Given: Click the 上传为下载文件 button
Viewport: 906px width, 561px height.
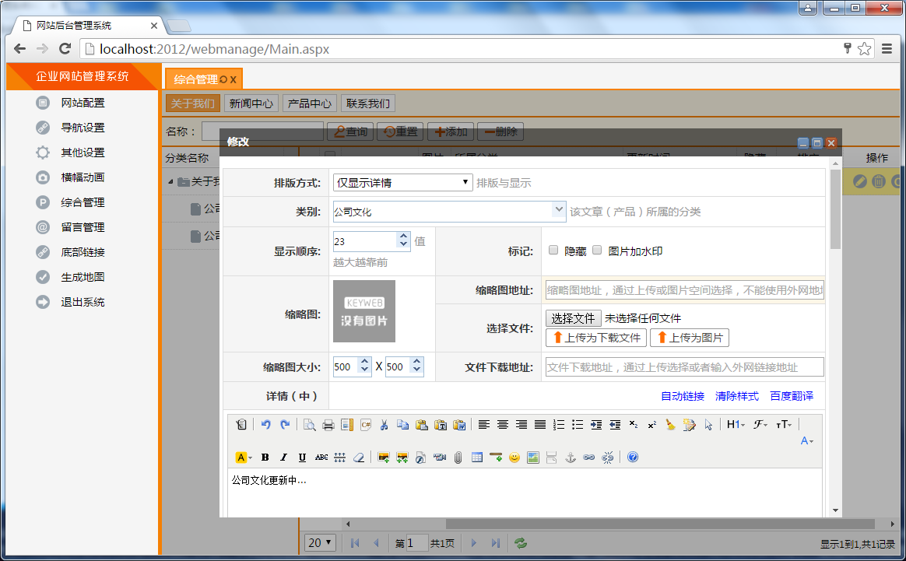Looking at the screenshot, I should pos(595,338).
